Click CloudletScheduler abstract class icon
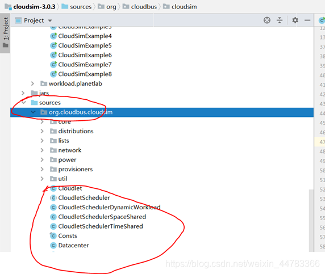Screen dimensions: 325x274 tap(53, 198)
